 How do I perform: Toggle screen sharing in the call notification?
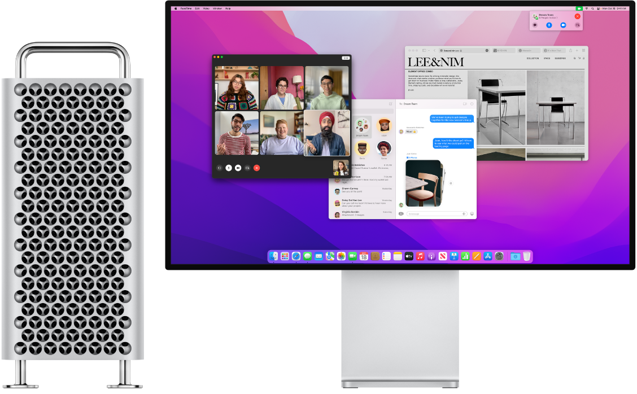pos(578,25)
